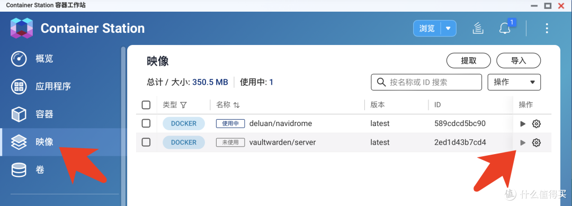Image resolution: width=572 pixels, height=206 pixels.
Task: Minimize the Container Station window
Action: tap(534, 6)
